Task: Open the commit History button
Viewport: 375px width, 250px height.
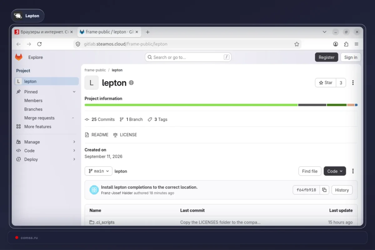Action: click(x=342, y=190)
